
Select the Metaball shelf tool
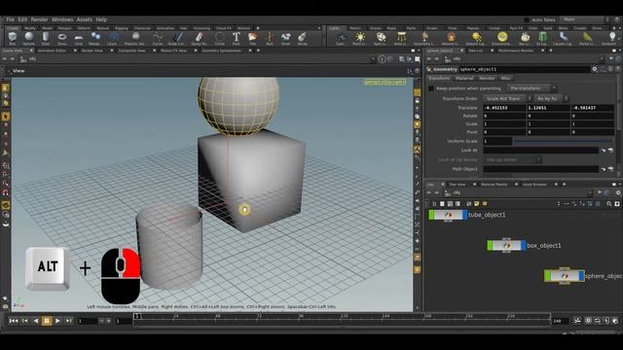click(x=95, y=39)
